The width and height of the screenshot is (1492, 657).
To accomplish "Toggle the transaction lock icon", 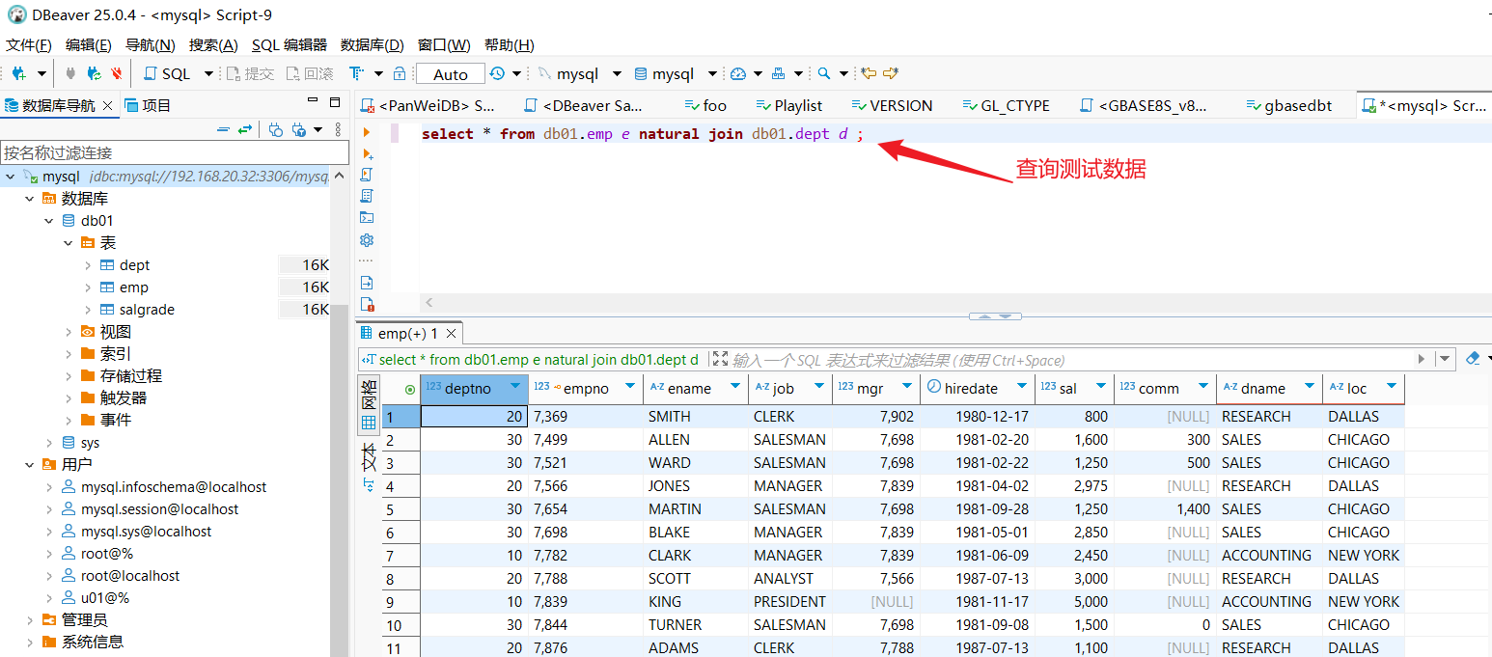I will pyautogui.click(x=400, y=73).
